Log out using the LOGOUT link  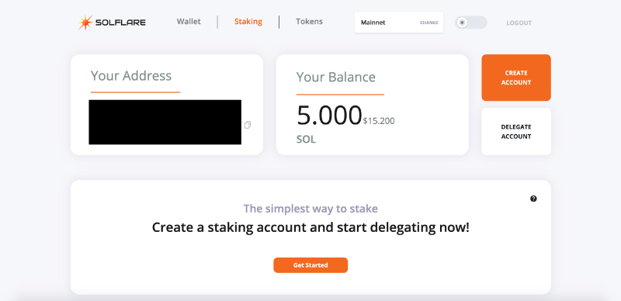tap(519, 23)
